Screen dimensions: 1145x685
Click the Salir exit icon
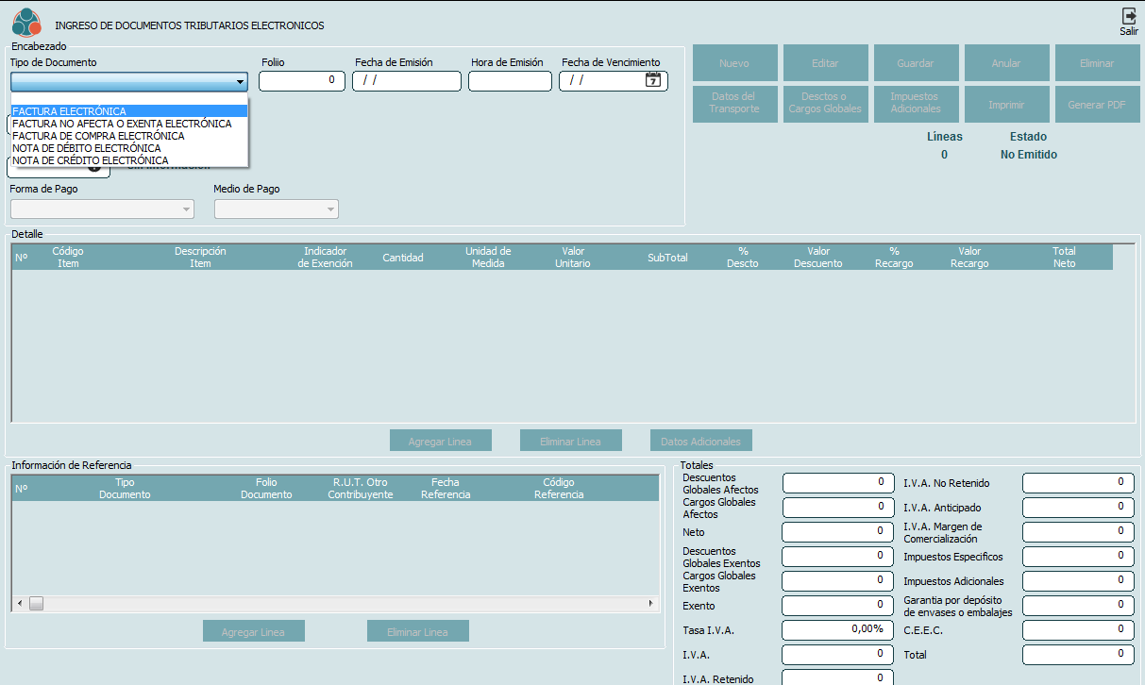coord(1128,16)
